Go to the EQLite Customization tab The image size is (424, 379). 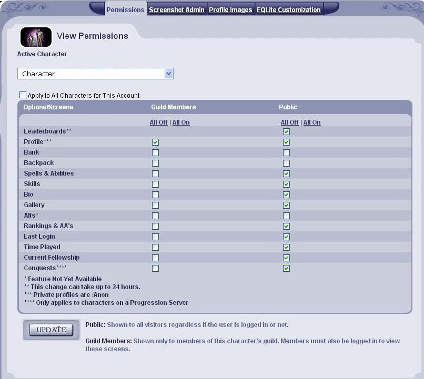pyautogui.click(x=288, y=10)
